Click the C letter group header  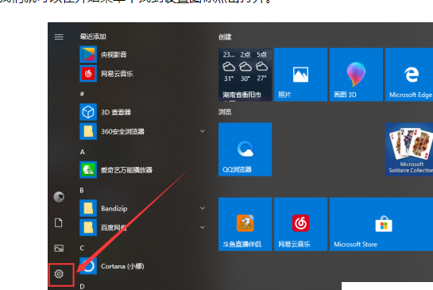(82, 248)
